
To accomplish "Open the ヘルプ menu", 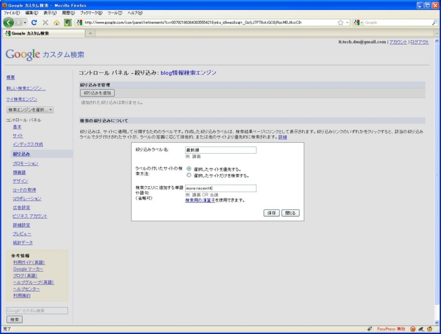I will pyautogui.click(x=135, y=13).
